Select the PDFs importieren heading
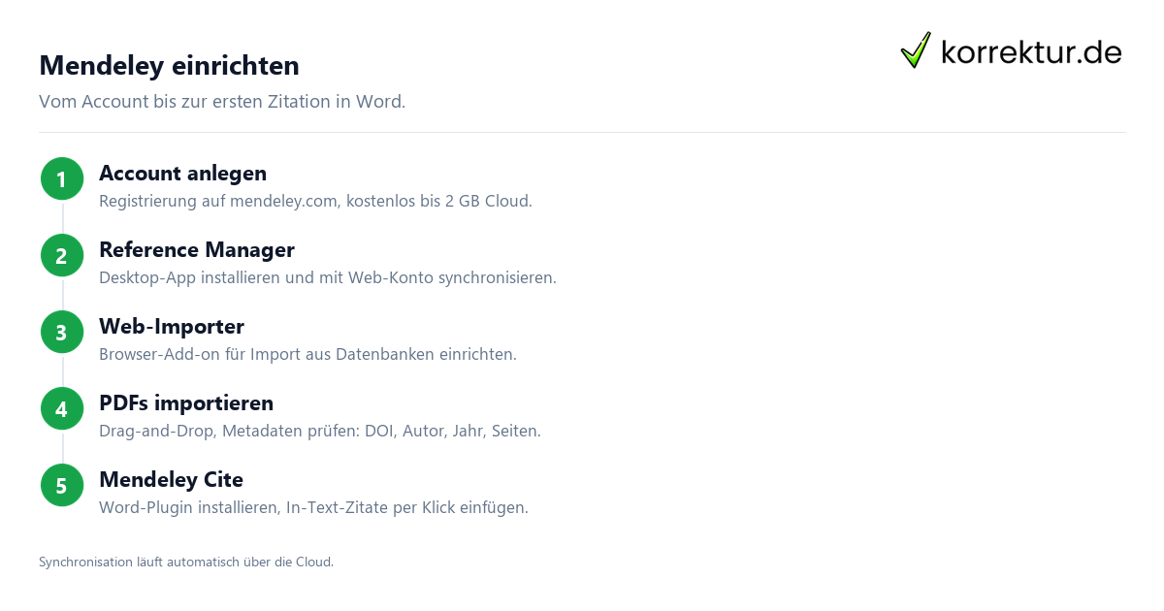Viewport: 1164px width, 611px height. click(x=186, y=402)
